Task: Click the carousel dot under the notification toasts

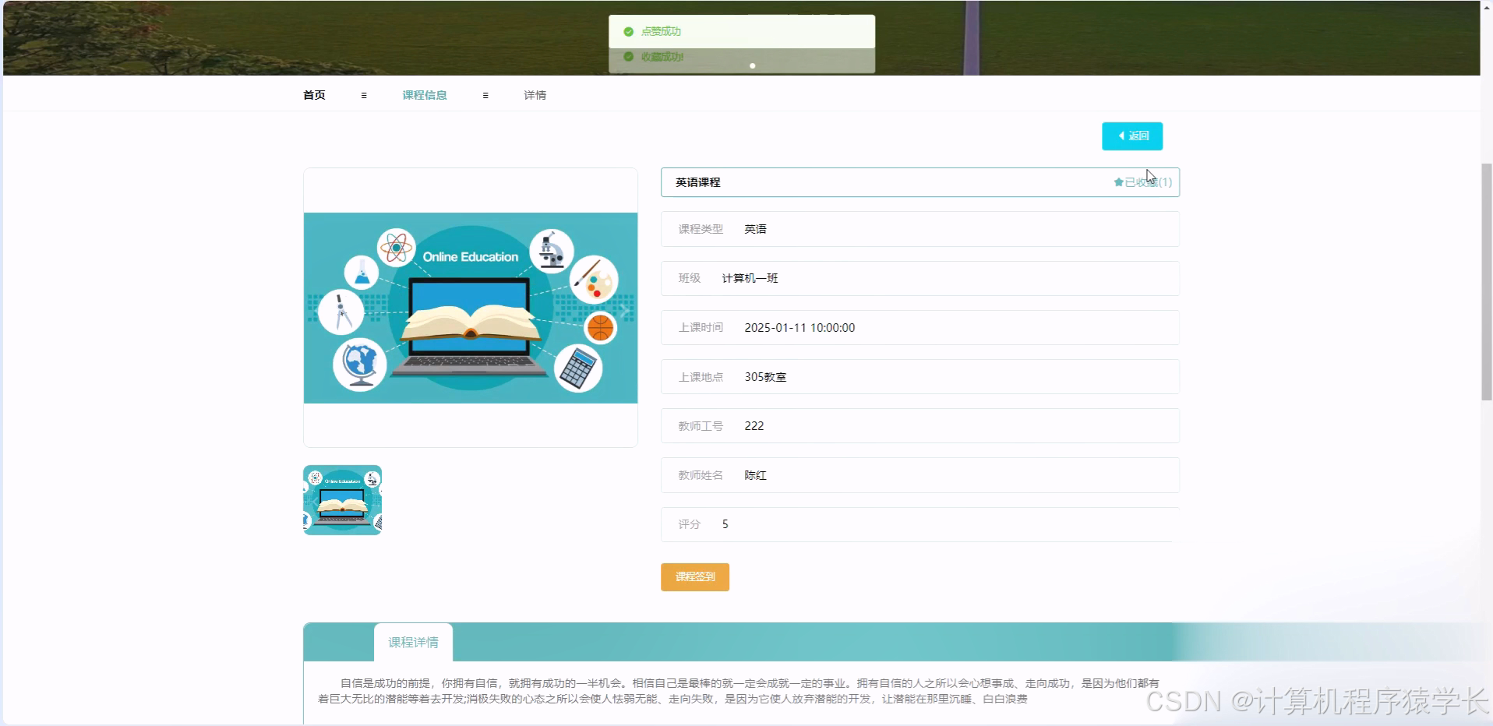Action: 752,67
